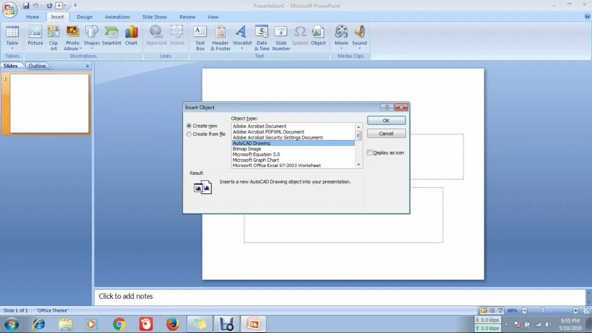Select Bitmap Image object type

[293, 149]
